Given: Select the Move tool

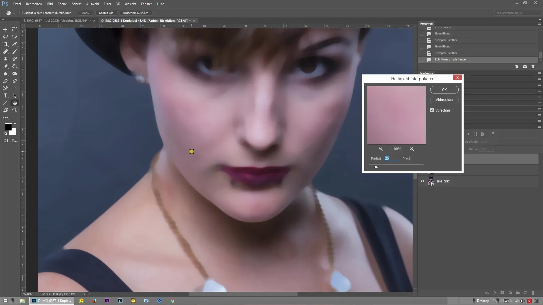Looking at the screenshot, I should [x=5, y=29].
